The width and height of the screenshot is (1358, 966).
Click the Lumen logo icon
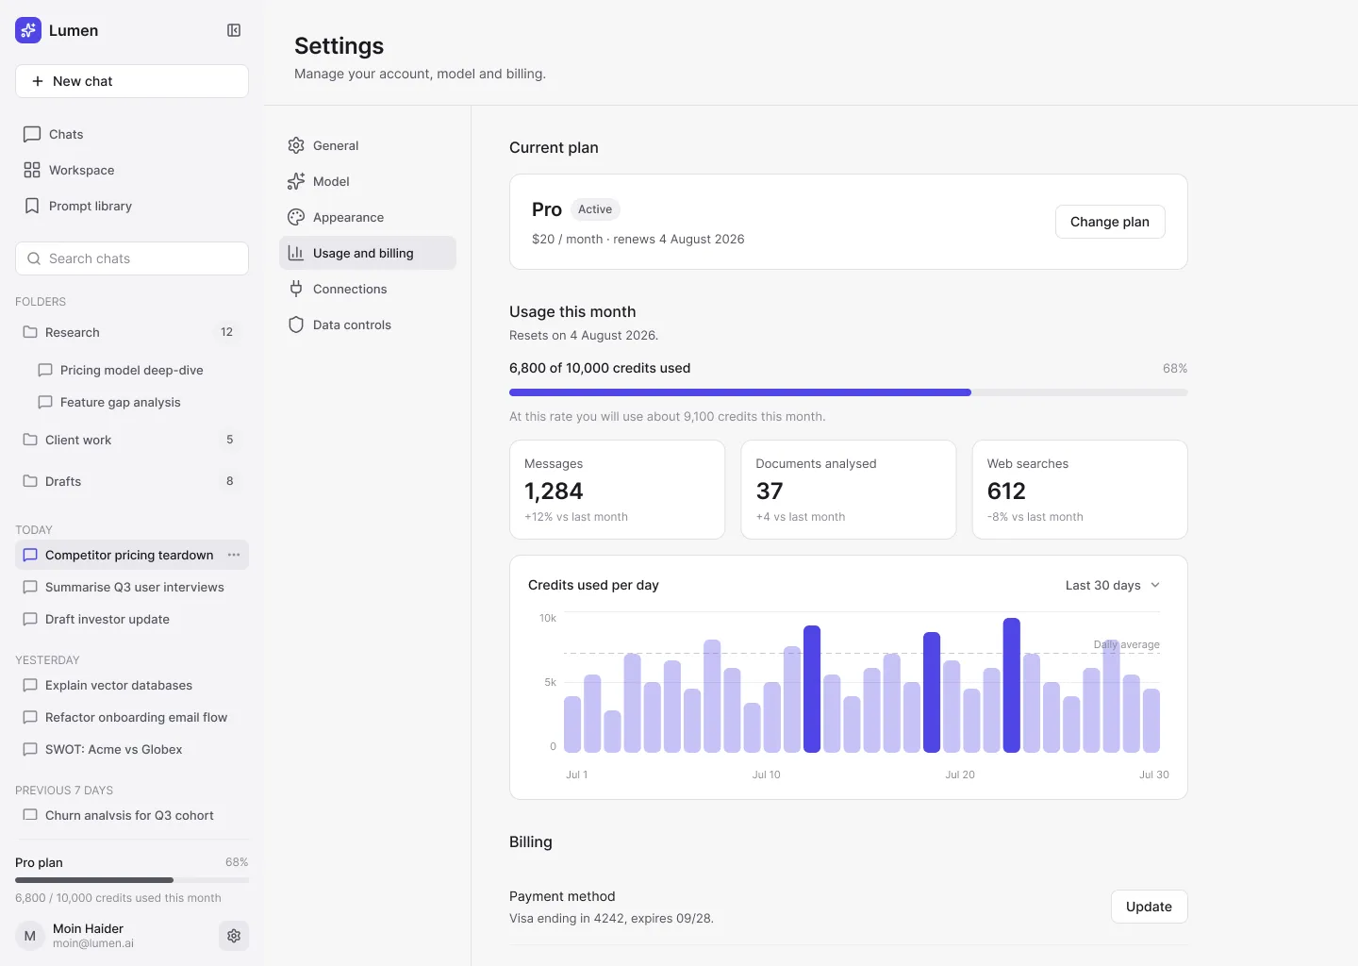28,30
